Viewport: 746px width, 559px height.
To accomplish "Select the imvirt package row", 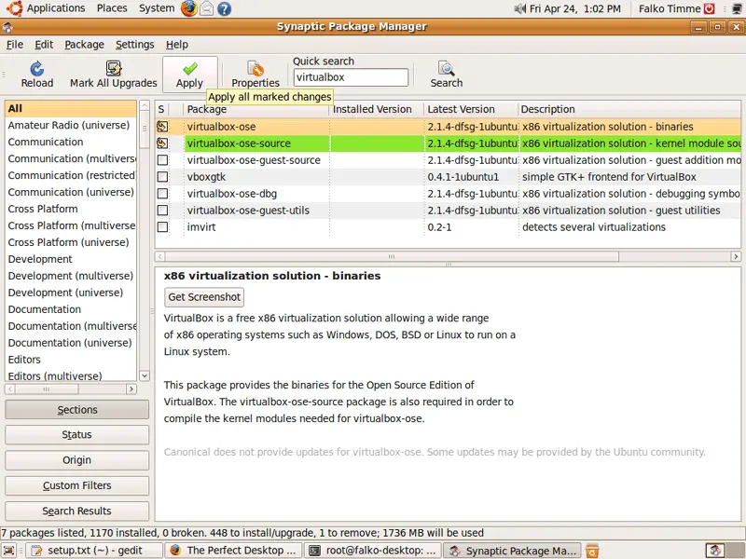I will tap(448, 226).
